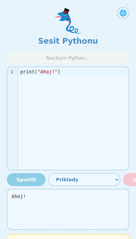Open the Priklady examples dropdown
This screenshot has height=239, width=136.
coord(84,180)
